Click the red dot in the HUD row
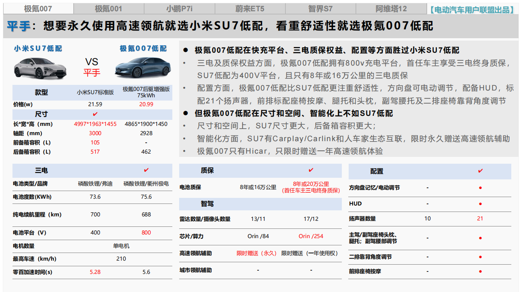 point(480,204)
